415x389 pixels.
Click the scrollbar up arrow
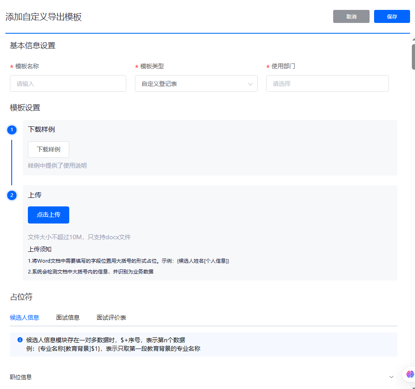pyautogui.click(x=413, y=39)
